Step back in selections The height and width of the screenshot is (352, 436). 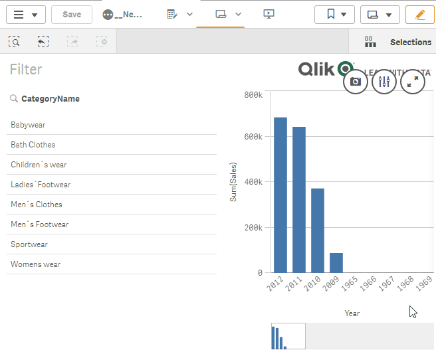(x=43, y=41)
